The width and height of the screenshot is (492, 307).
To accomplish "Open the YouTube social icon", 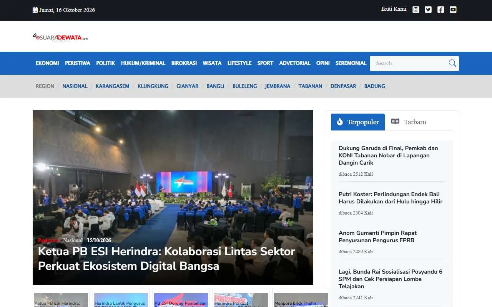I will 453,10.
